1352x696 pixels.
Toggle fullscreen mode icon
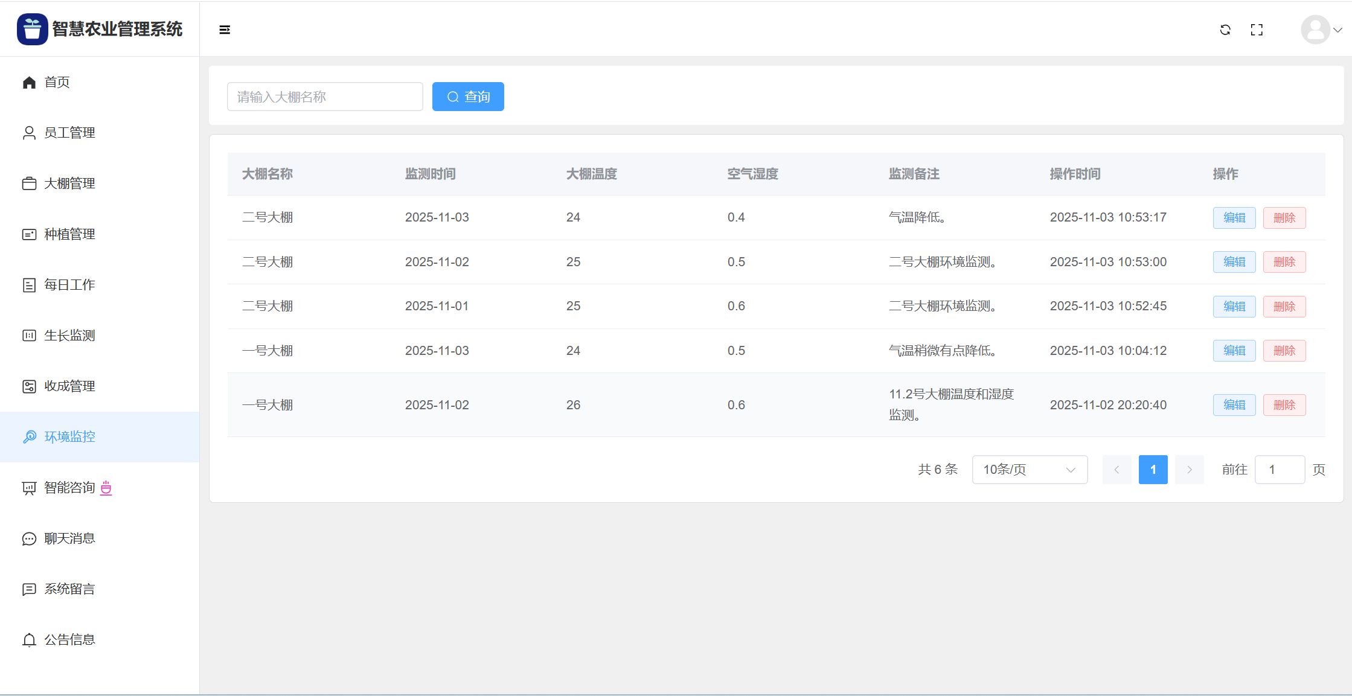coord(1257,30)
